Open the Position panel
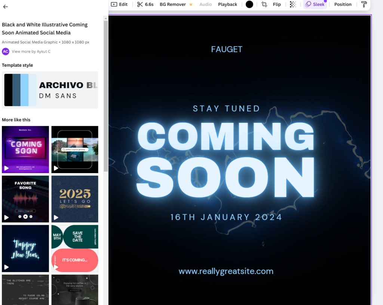 point(343,4)
